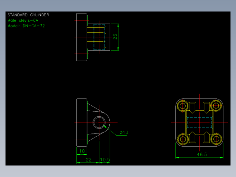Image resolution: width=236 pixels, height=177 pixels.
Task: Select the 22 dimension value
Action: (x=88, y=160)
